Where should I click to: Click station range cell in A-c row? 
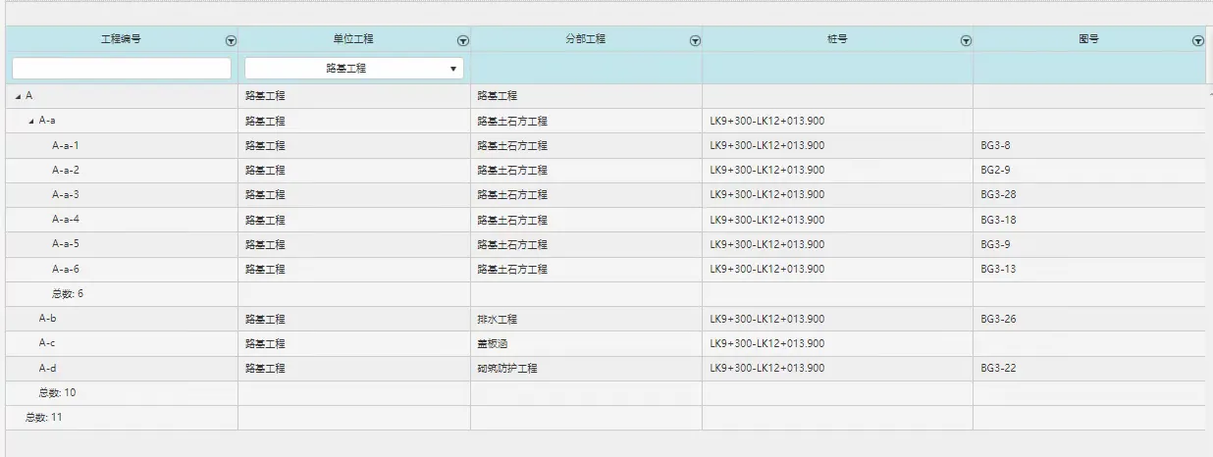pos(837,344)
